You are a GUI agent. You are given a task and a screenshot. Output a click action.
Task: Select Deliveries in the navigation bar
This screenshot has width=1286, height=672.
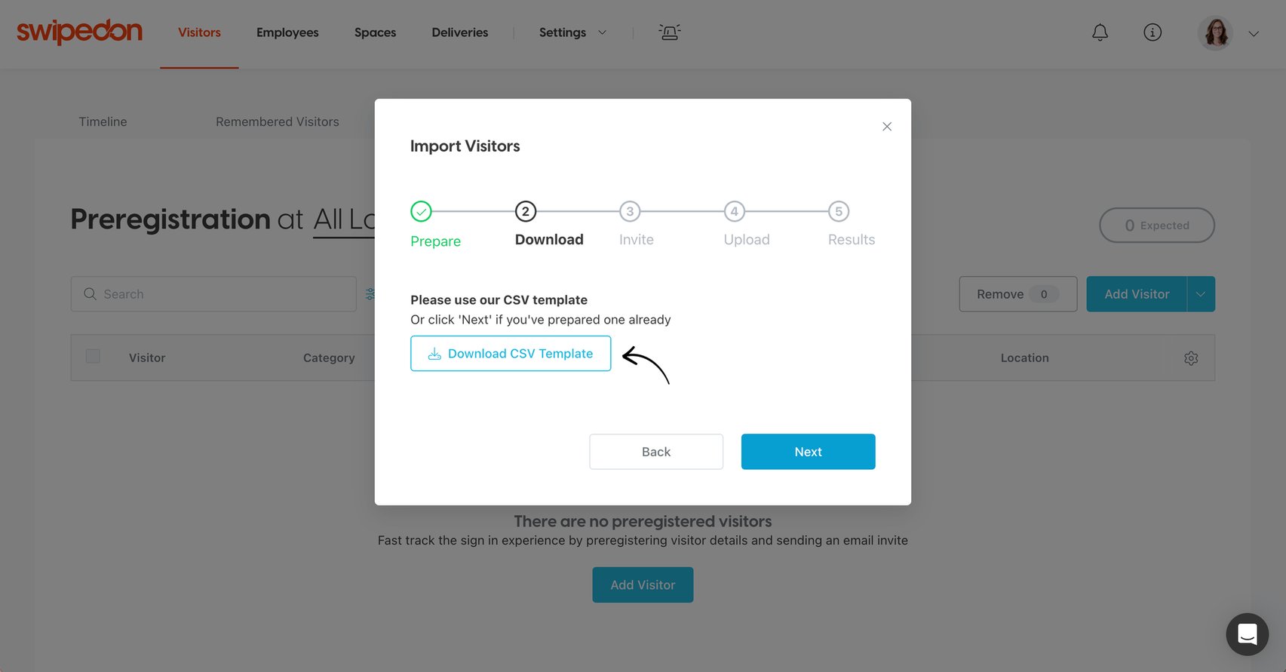tap(459, 32)
